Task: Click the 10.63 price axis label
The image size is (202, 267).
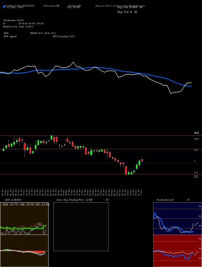Action: click(197, 139)
